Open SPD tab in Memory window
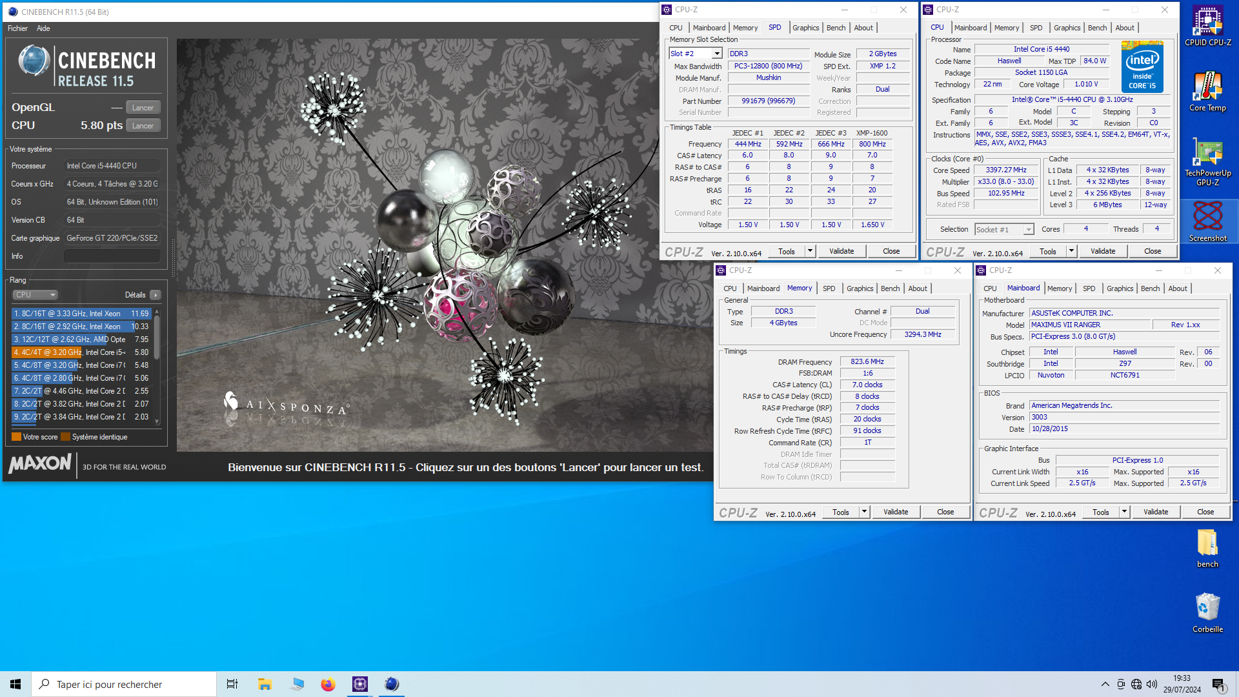The height and width of the screenshot is (697, 1239). [829, 288]
